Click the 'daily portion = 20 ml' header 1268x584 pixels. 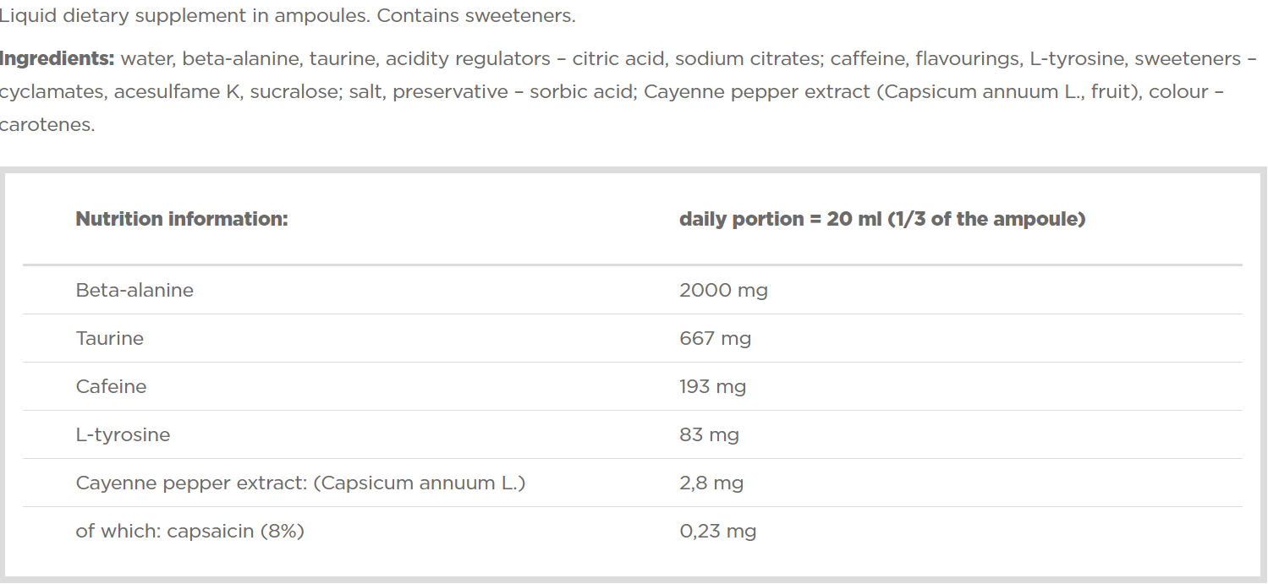pyautogui.click(x=882, y=219)
